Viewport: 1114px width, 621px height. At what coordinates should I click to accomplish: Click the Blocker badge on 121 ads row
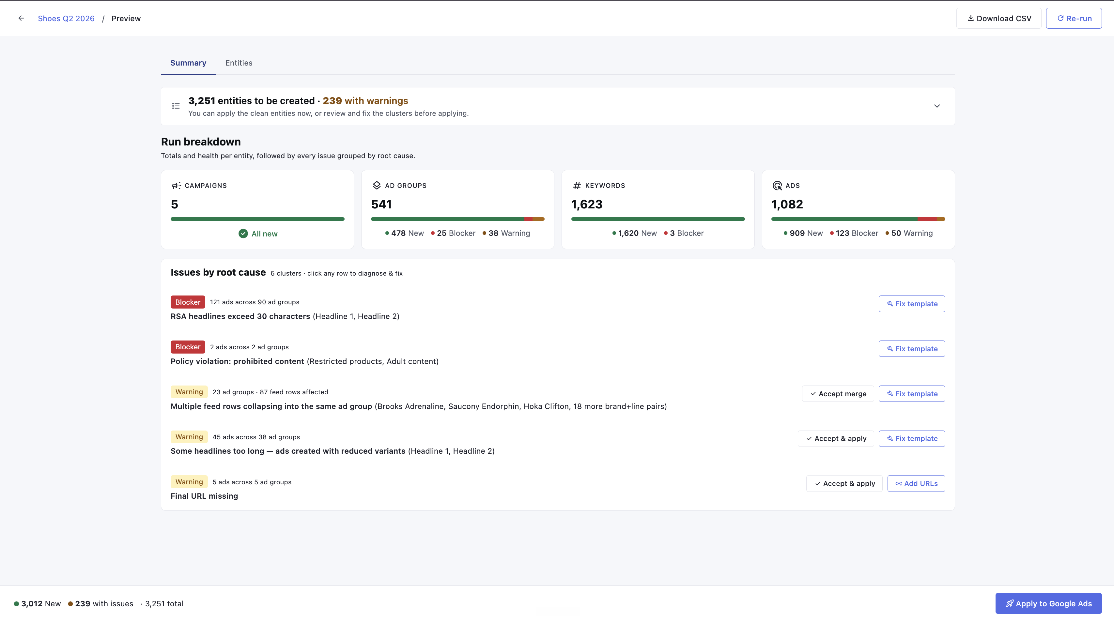click(188, 302)
